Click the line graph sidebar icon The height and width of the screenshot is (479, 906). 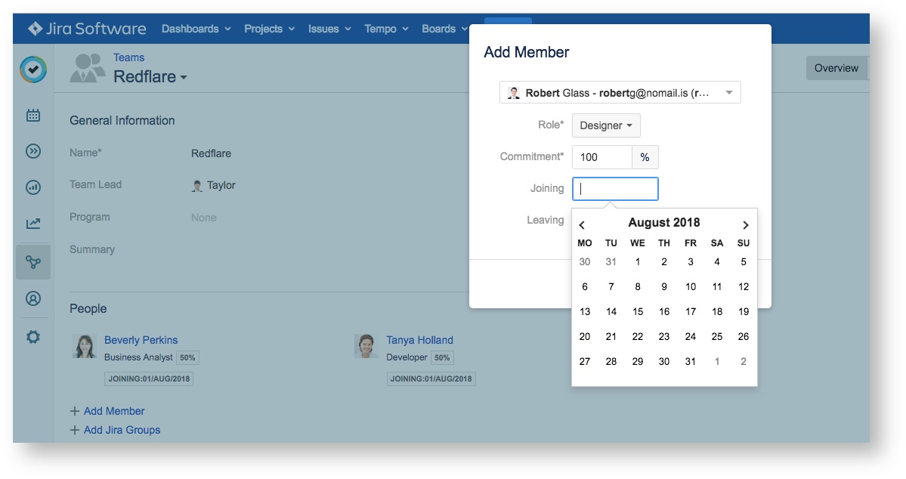(33, 224)
